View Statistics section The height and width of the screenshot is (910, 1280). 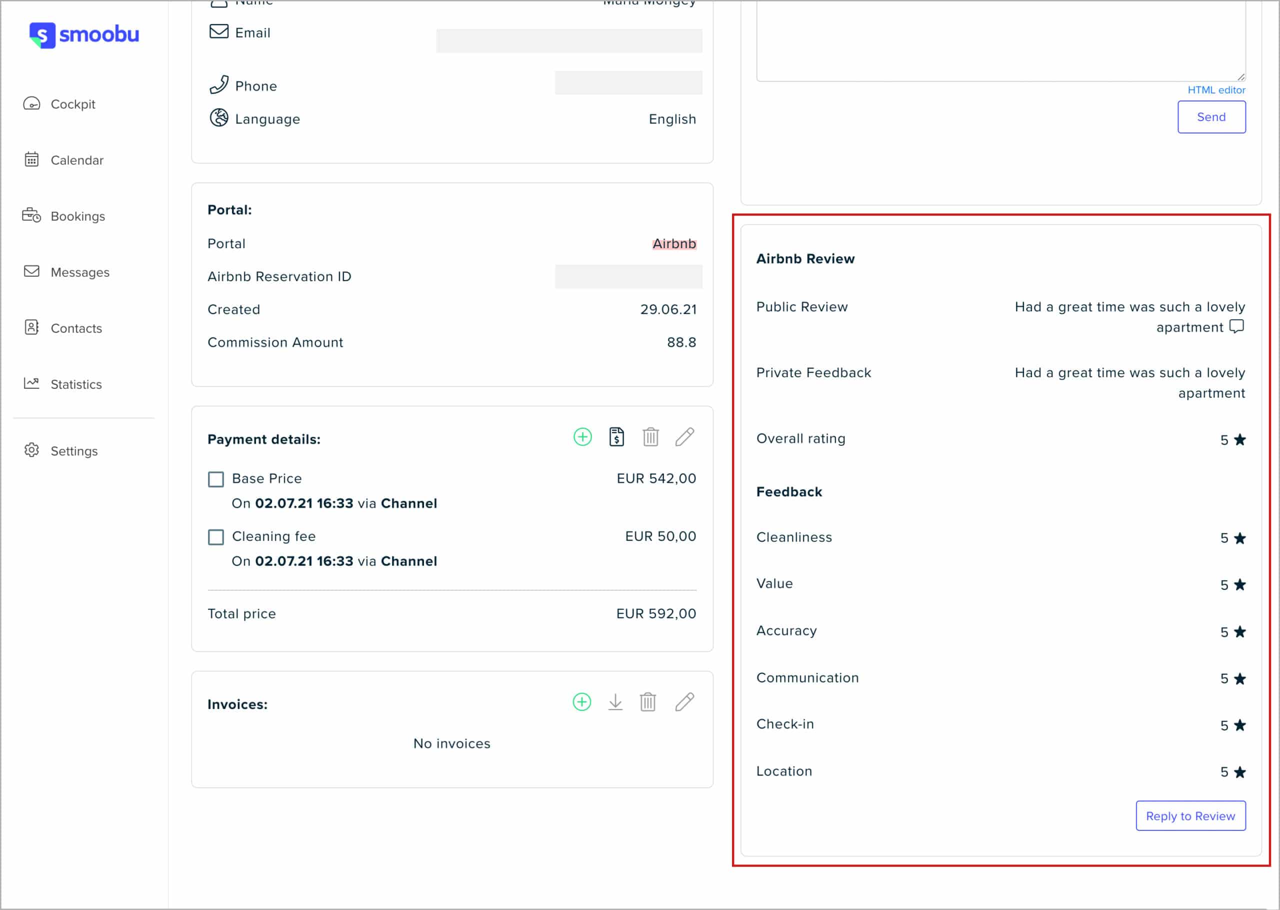[76, 384]
